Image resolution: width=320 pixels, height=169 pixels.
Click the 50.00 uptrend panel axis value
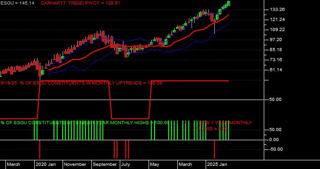[276, 100]
